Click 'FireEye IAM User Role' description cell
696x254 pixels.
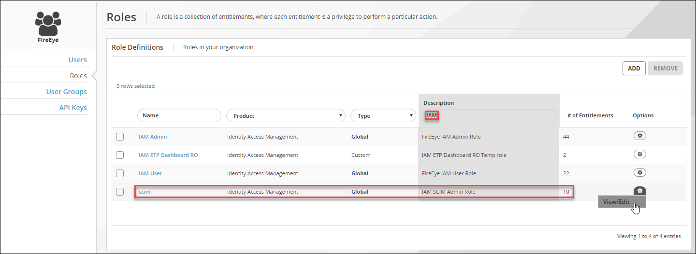[x=449, y=173]
